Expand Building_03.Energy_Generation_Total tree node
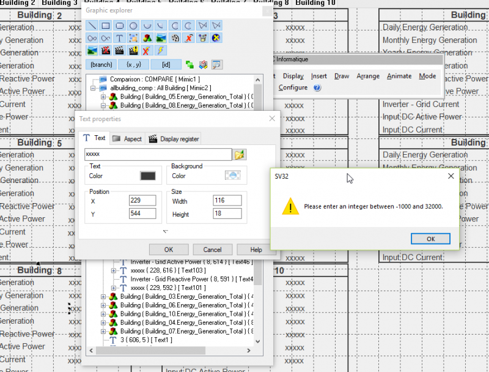Viewport: 489px width, 372px height. click(103, 297)
